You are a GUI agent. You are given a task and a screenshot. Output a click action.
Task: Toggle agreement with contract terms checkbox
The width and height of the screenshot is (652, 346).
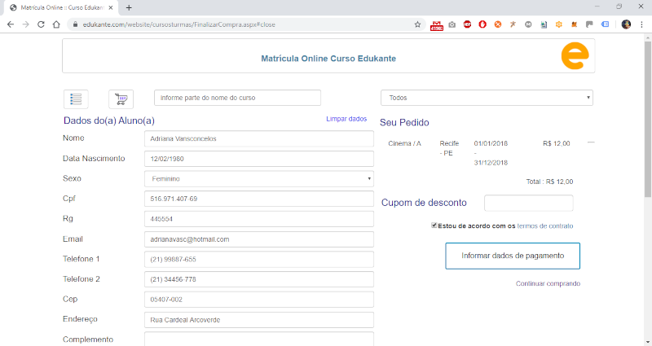pyautogui.click(x=434, y=226)
